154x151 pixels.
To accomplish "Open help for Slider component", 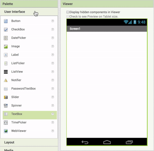I will point(53,97).
